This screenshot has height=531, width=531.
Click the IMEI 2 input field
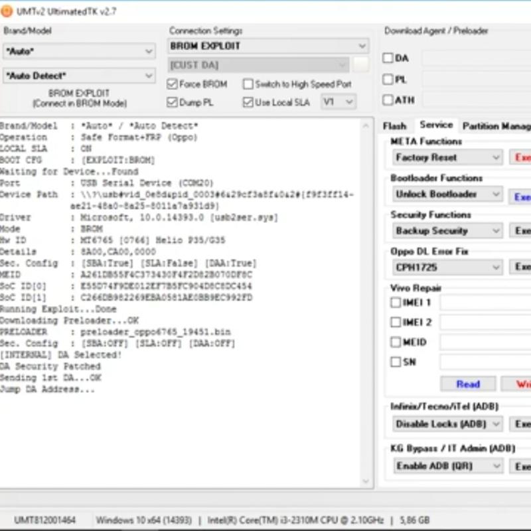click(485, 322)
